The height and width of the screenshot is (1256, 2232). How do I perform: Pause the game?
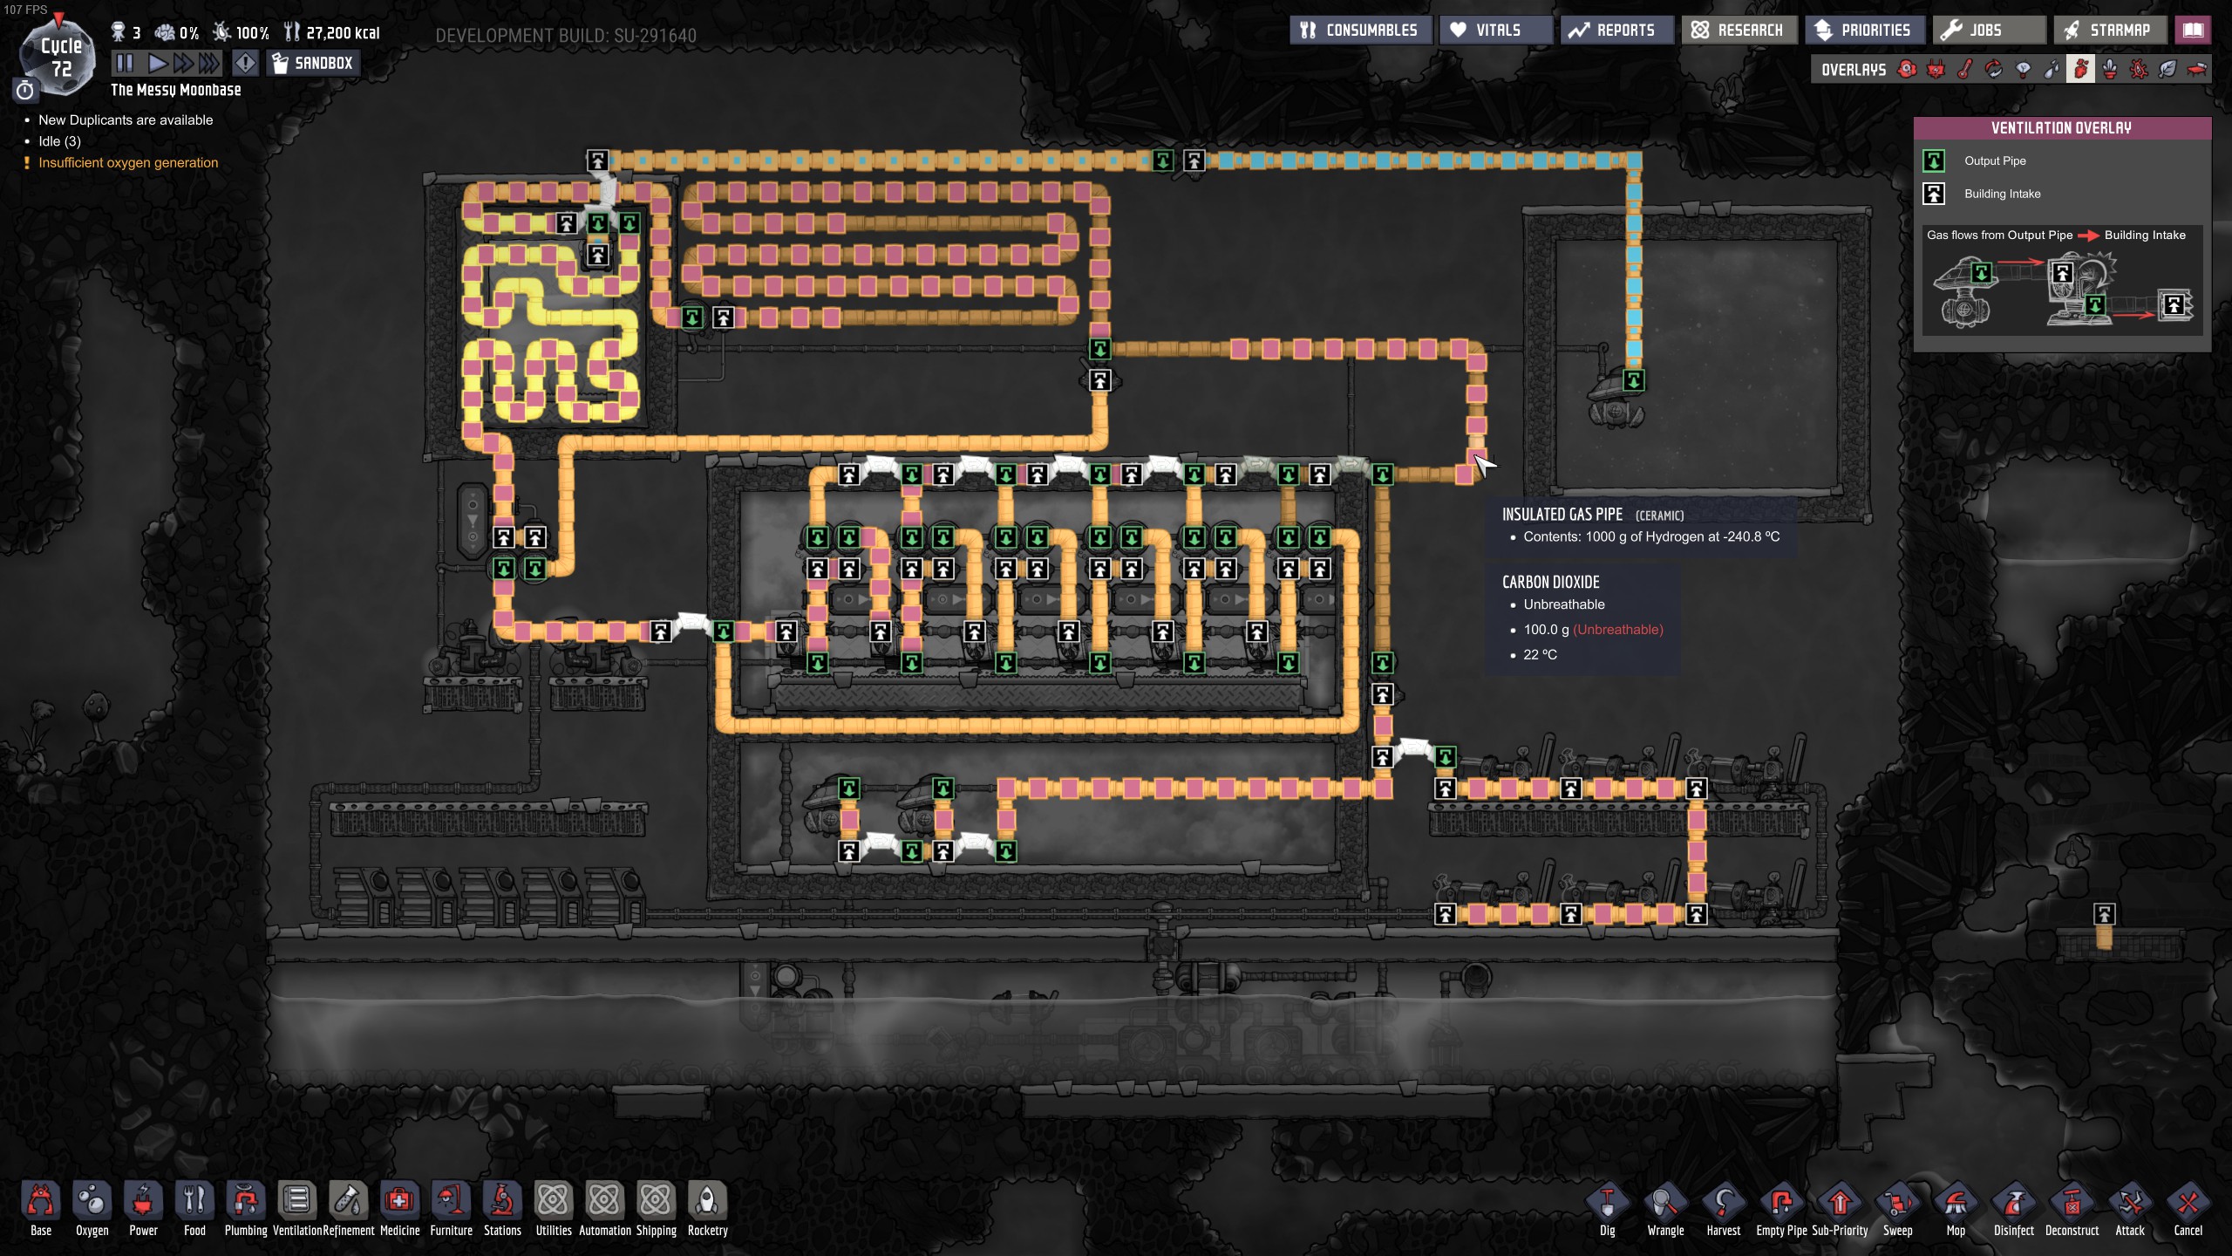point(125,63)
